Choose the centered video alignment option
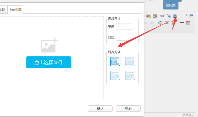The image size is (198, 117). pyautogui.click(x=130, y=76)
